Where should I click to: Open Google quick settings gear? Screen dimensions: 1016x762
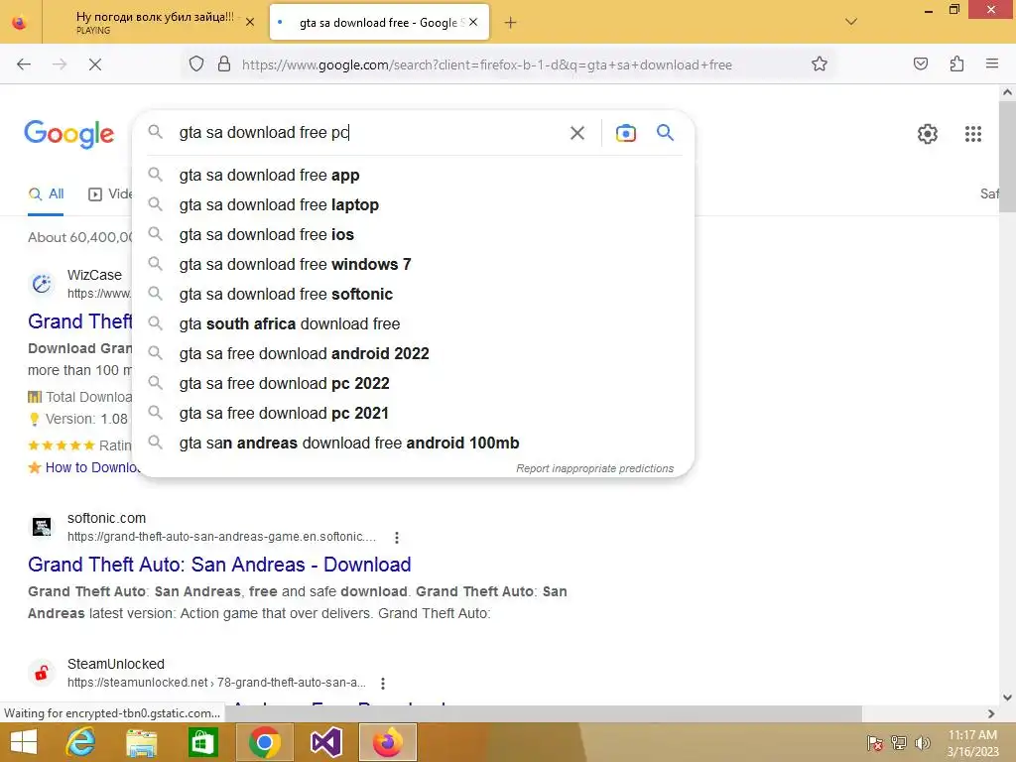pyautogui.click(x=928, y=134)
